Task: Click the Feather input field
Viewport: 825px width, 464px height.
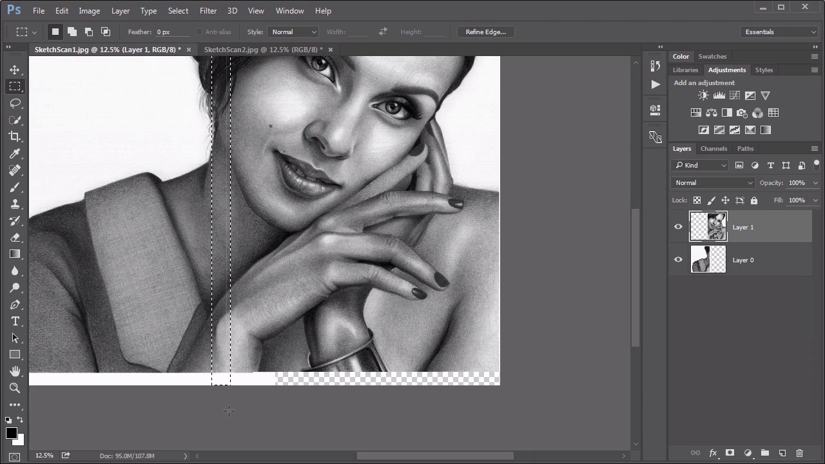Action: coord(171,32)
